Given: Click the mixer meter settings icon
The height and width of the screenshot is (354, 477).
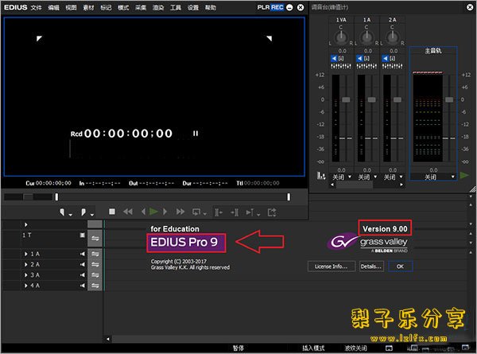Looking at the screenshot, I should (x=321, y=176).
